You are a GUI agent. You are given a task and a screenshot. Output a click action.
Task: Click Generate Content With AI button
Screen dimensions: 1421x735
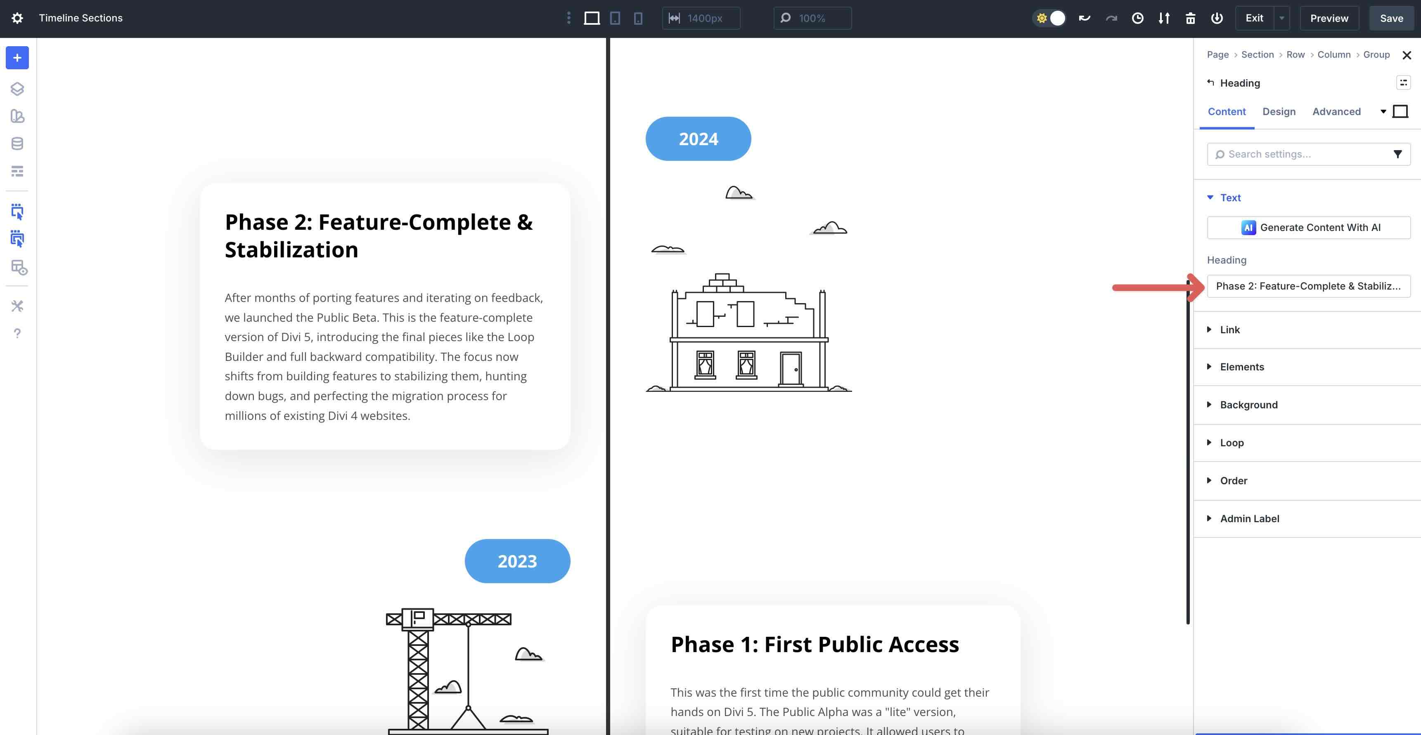click(1308, 228)
